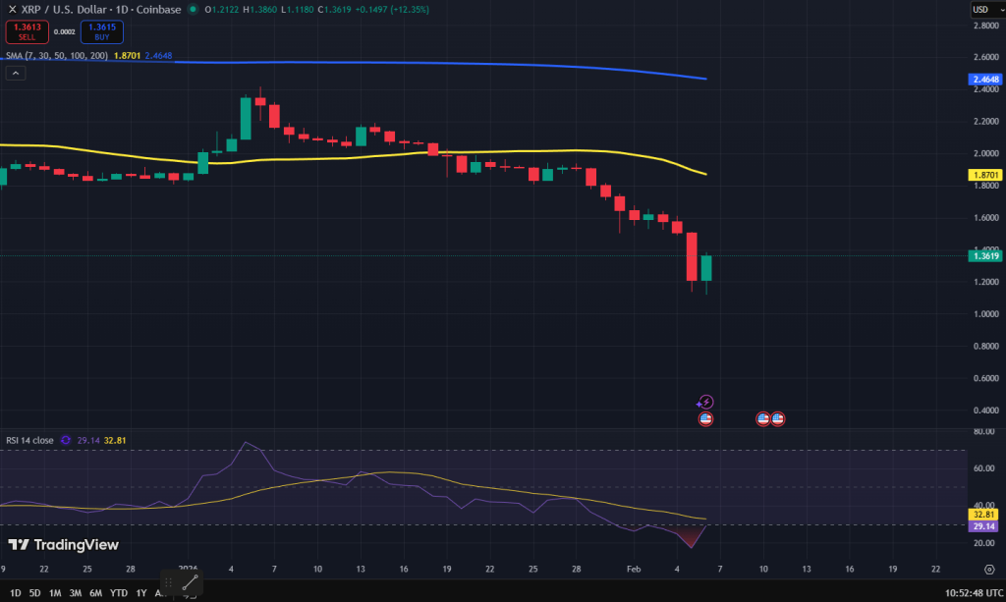This screenshot has width=1006, height=602.
Task: Click the RSI 14 close legend label
Action: [x=29, y=440]
